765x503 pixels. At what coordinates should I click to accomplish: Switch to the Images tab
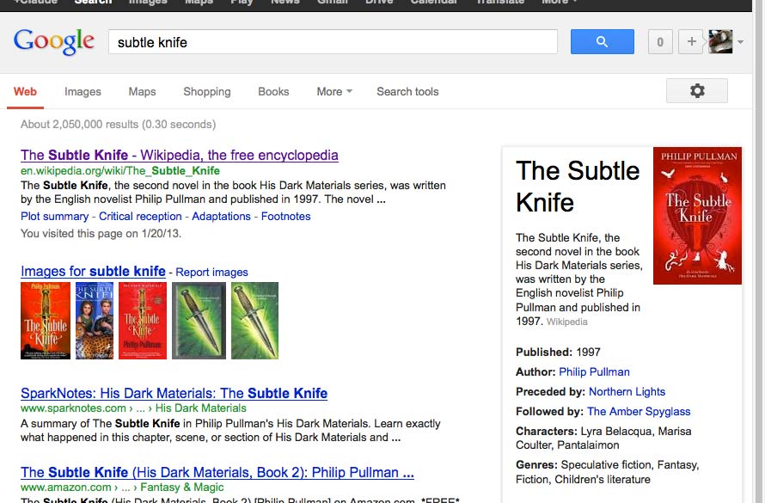[x=83, y=92]
